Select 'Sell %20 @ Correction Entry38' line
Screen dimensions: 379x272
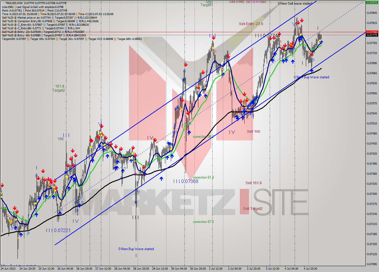point(50,21)
